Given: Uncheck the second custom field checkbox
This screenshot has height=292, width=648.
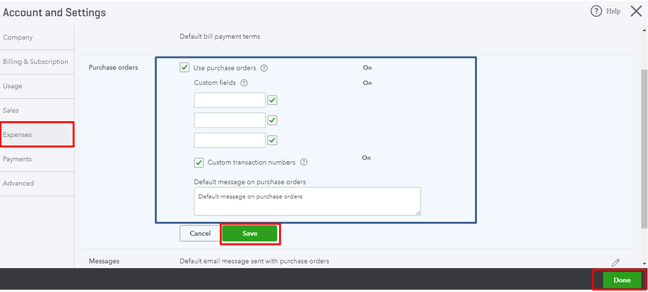Looking at the screenshot, I should click(x=272, y=120).
